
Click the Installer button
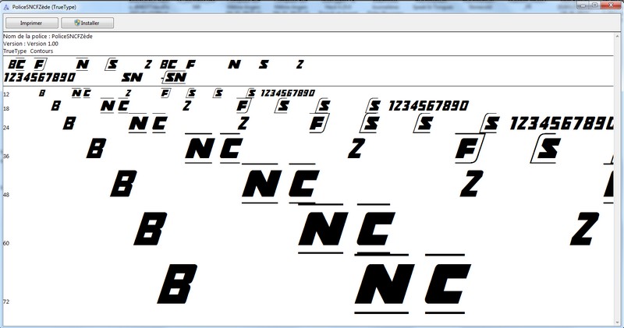tap(87, 23)
